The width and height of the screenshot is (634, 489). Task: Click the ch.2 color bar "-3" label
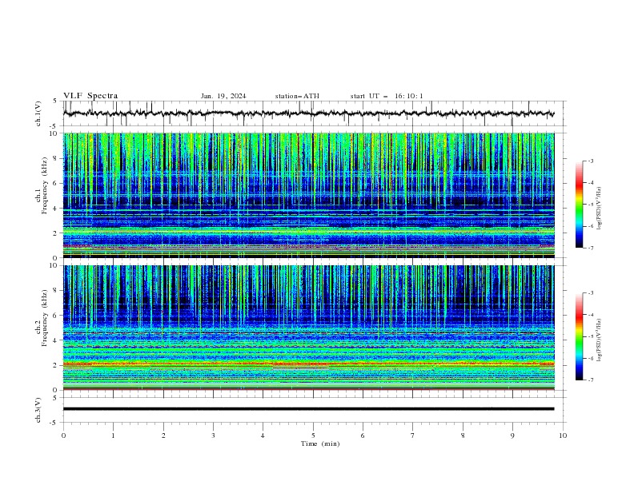pos(591,293)
